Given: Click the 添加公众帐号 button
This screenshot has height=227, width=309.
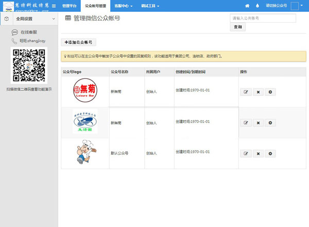Looking at the screenshot, I should (x=78, y=42).
